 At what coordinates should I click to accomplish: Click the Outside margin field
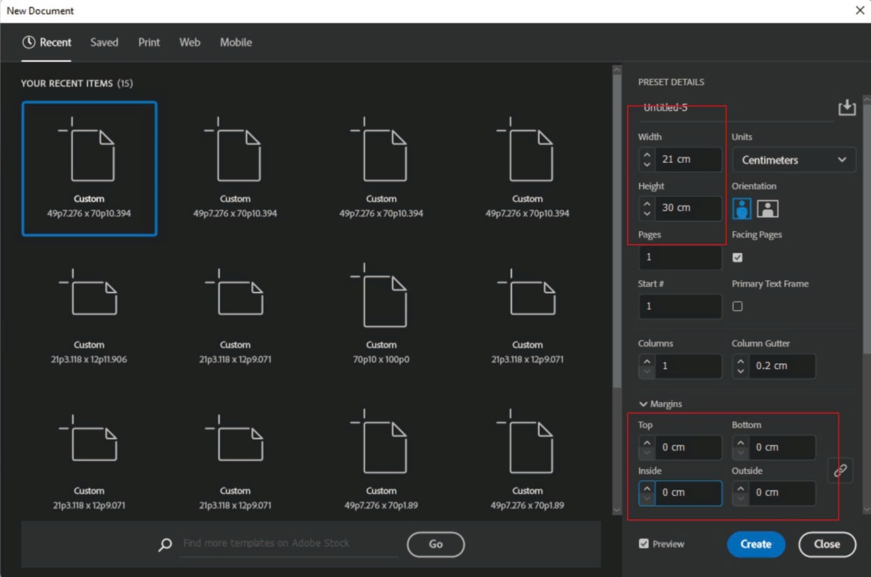click(781, 493)
